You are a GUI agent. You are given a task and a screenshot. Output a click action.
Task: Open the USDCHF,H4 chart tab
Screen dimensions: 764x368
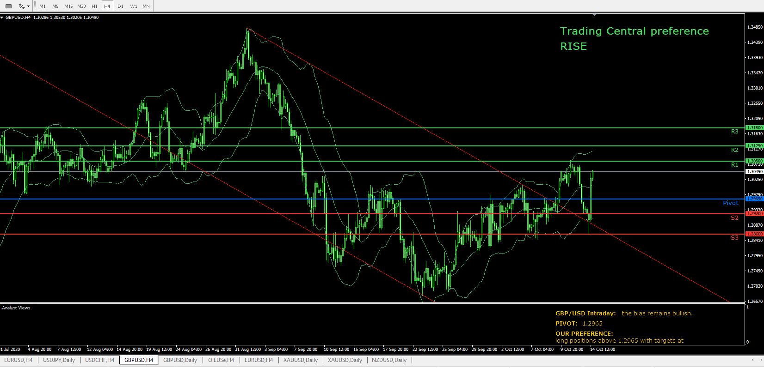coord(99,360)
